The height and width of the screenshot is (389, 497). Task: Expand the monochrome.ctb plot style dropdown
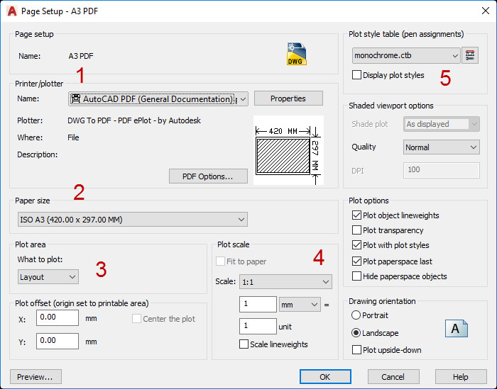(406, 55)
